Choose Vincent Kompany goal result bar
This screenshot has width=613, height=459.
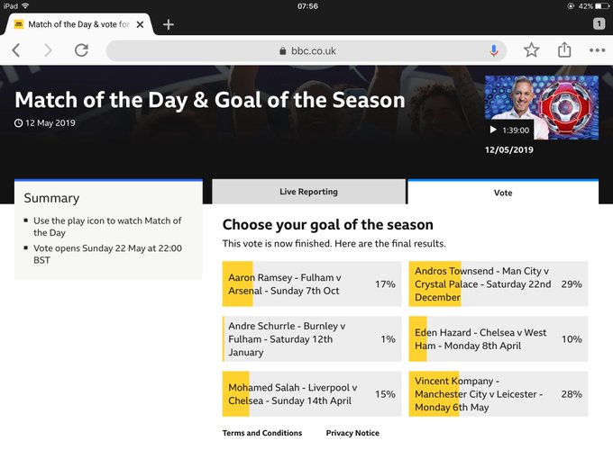tap(498, 394)
